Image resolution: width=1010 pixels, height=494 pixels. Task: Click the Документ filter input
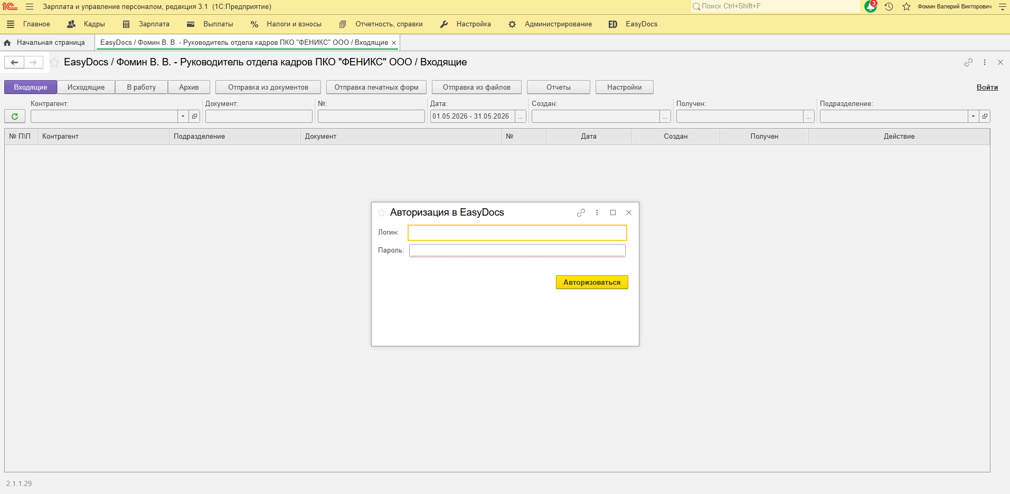[259, 117]
